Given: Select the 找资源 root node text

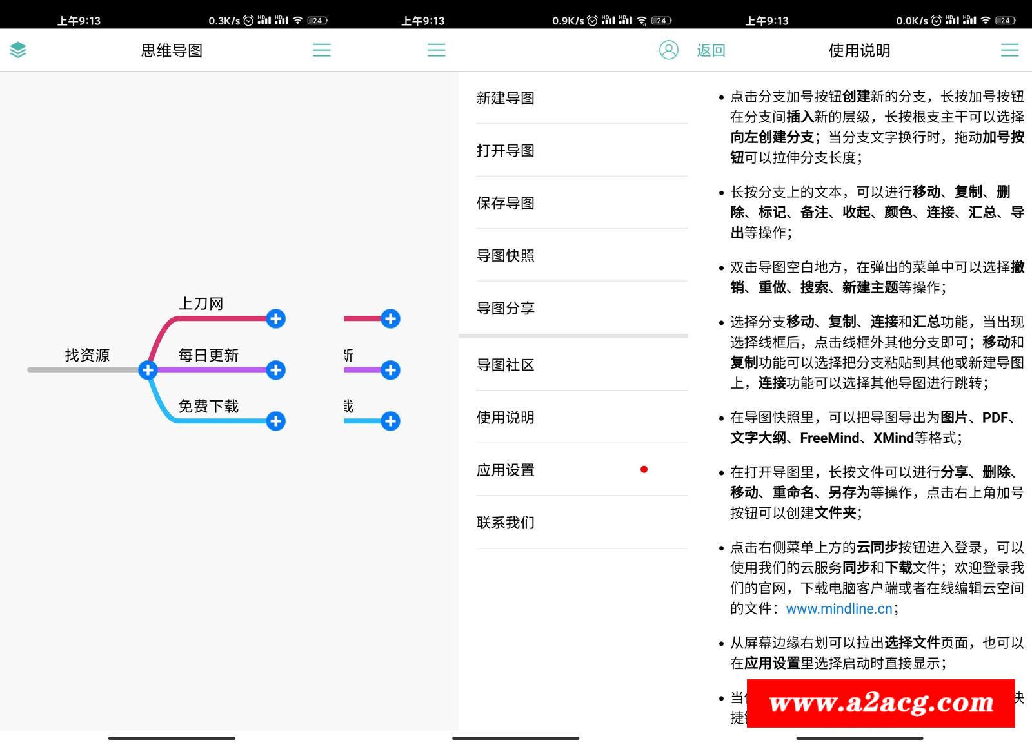Looking at the screenshot, I should (x=87, y=355).
